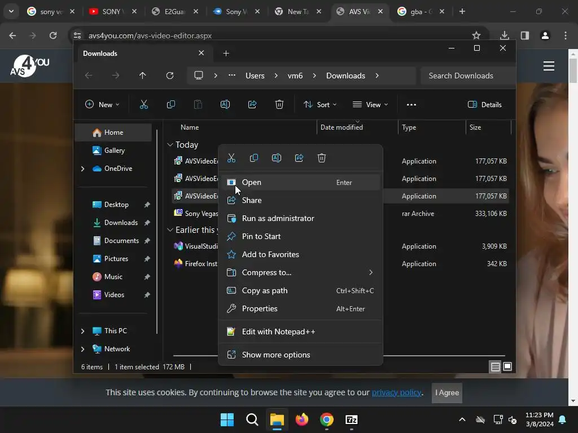Select Edit with Notepad++
Image resolution: width=578 pixels, height=433 pixels.
(300, 332)
